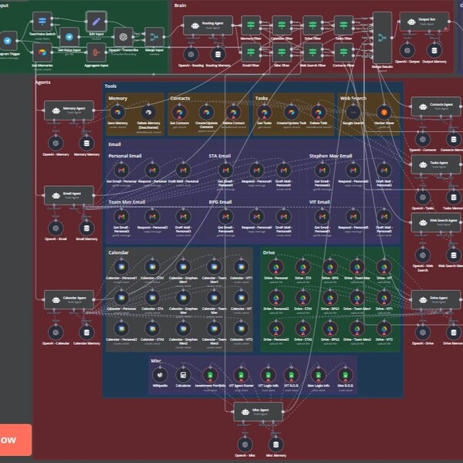Open the Misc Agent node

(259, 411)
